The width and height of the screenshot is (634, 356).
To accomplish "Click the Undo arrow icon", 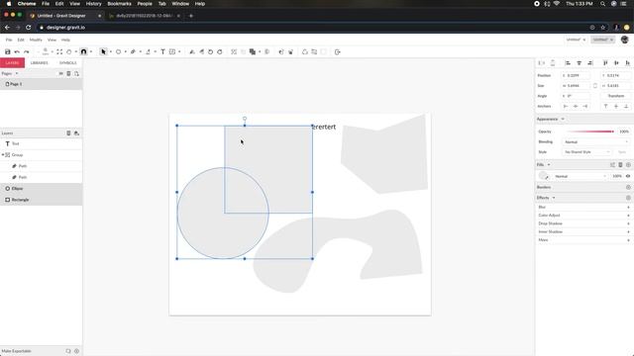I will tap(17, 51).
